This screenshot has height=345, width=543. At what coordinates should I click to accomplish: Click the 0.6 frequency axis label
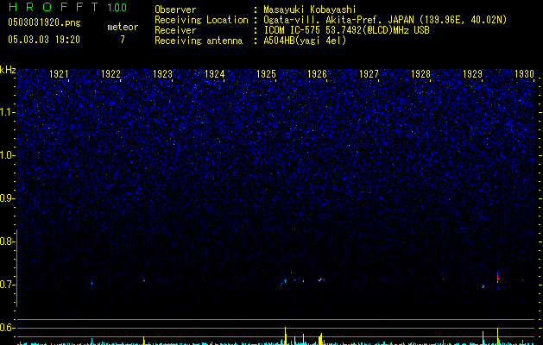[7, 328]
